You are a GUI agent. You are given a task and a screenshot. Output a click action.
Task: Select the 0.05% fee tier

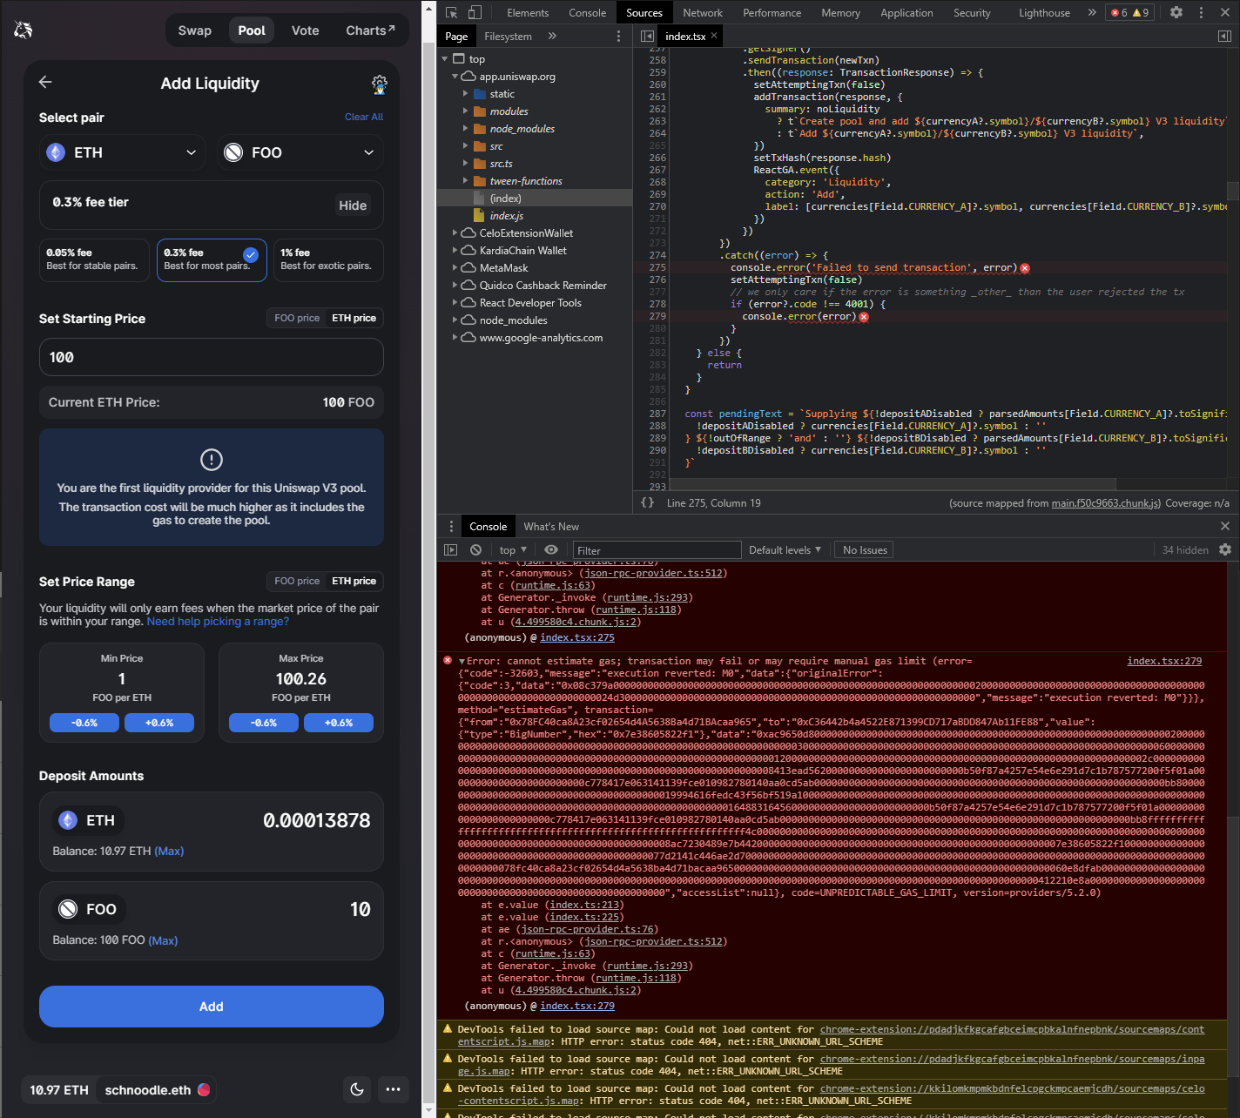pyautogui.click(x=93, y=259)
